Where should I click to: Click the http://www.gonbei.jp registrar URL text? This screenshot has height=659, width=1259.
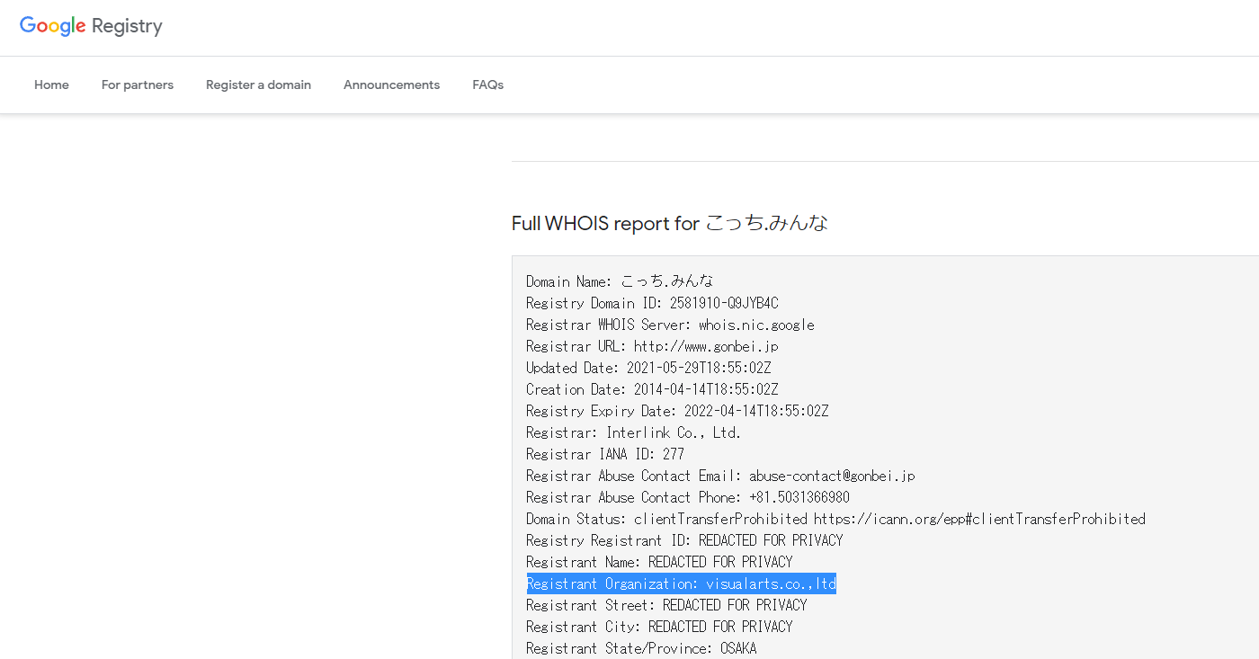click(x=706, y=346)
